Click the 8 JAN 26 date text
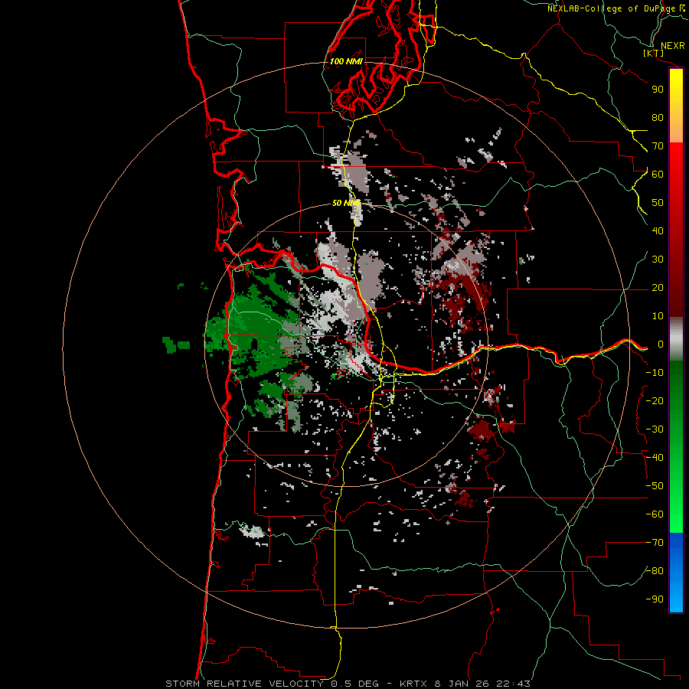 [x=462, y=684]
